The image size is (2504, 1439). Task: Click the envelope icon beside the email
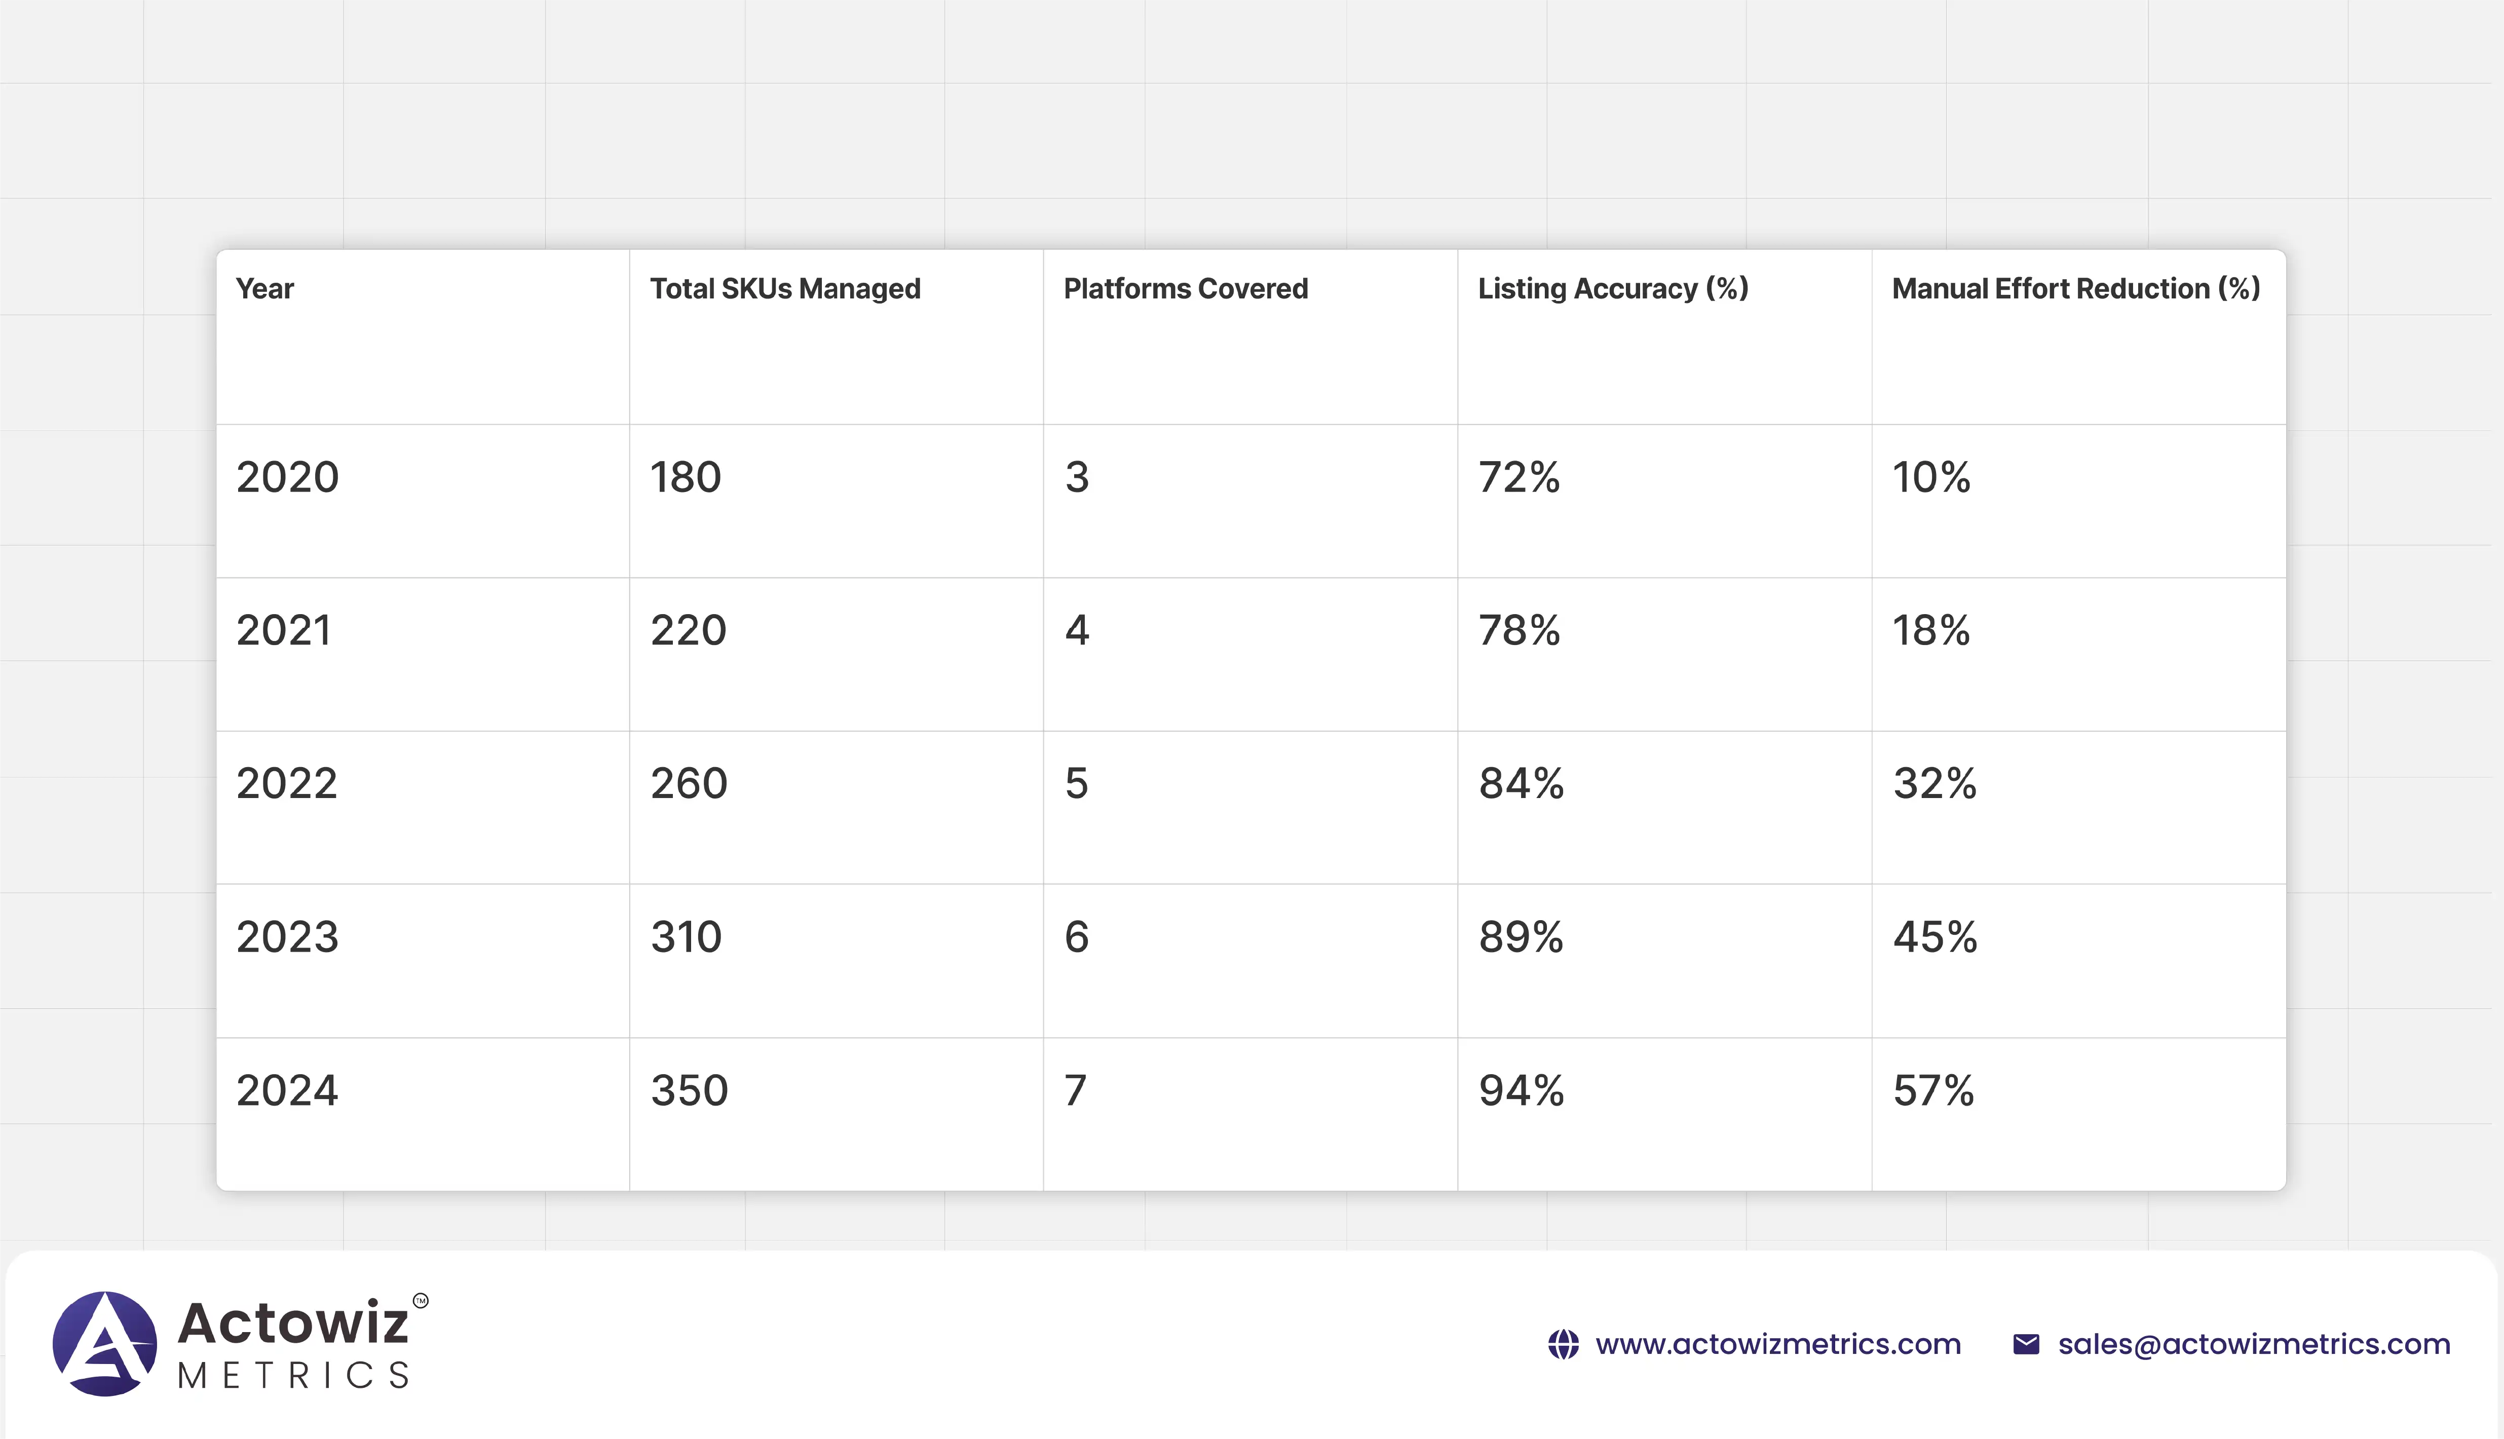2026,1344
